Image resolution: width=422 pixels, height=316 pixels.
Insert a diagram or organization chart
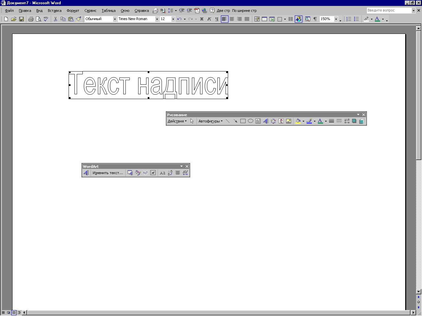[x=273, y=121]
